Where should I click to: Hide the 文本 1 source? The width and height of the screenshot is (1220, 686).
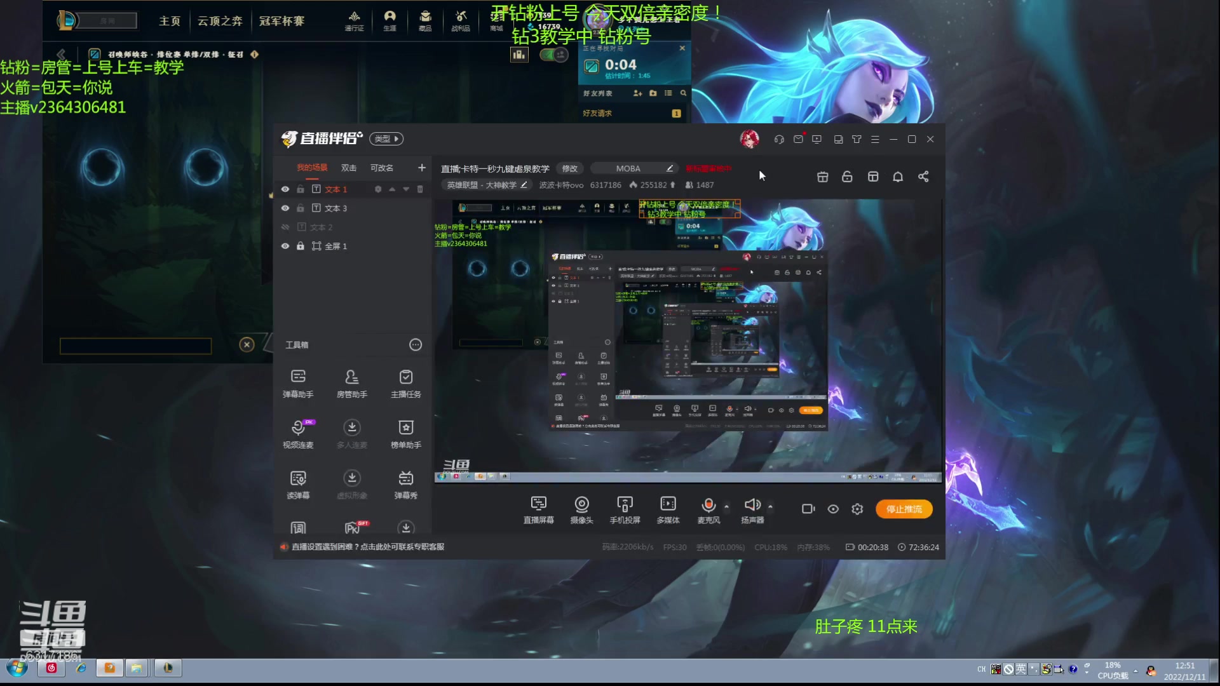coord(285,189)
